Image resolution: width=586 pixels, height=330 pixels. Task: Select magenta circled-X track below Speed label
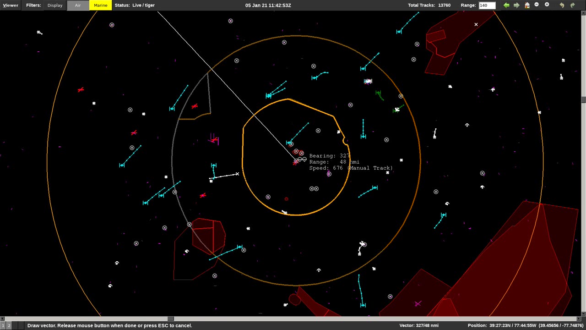(x=329, y=174)
